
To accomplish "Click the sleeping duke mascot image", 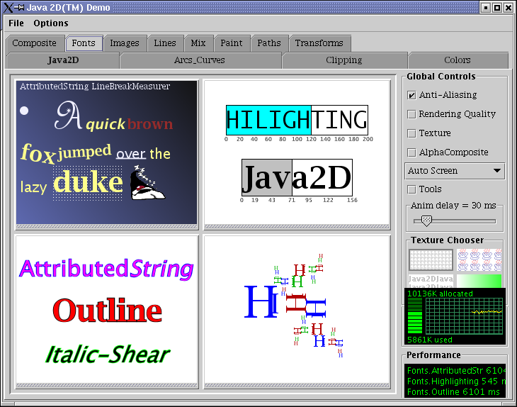I will point(149,183).
